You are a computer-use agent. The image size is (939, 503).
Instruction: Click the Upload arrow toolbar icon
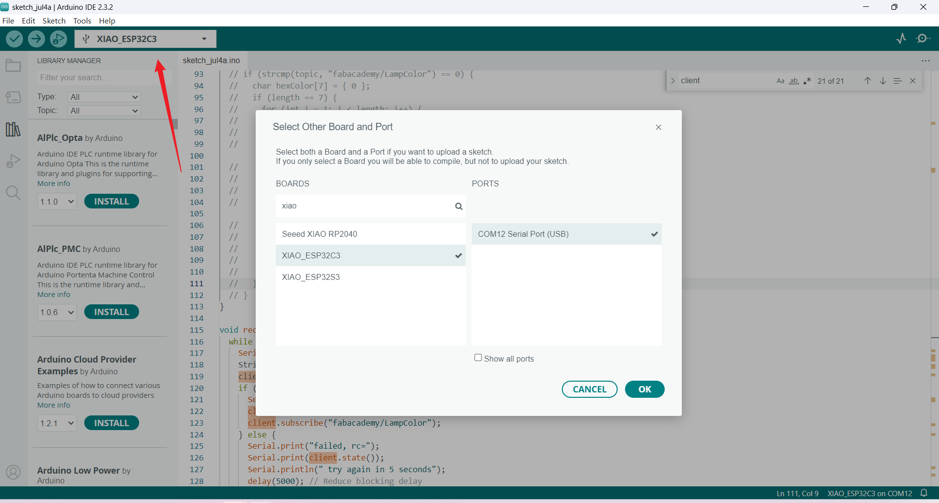(x=36, y=39)
